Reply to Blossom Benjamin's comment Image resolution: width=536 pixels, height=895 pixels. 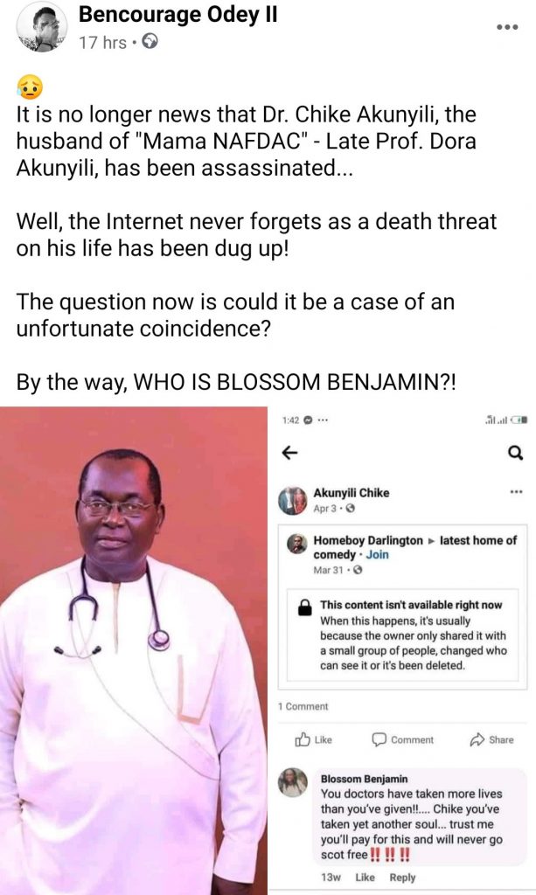[x=402, y=878]
